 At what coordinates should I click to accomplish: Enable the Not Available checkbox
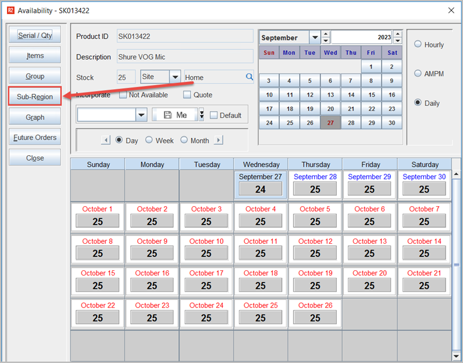pyautogui.click(x=123, y=95)
